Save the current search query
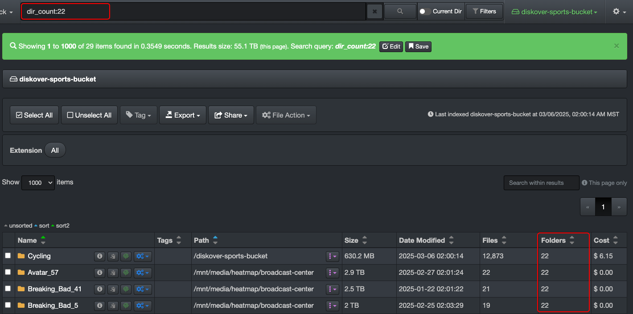Image resolution: width=633 pixels, height=314 pixels. click(418, 46)
